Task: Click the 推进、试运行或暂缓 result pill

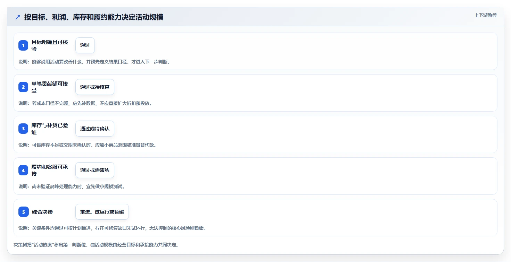Action: pyautogui.click(x=102, y=212)
